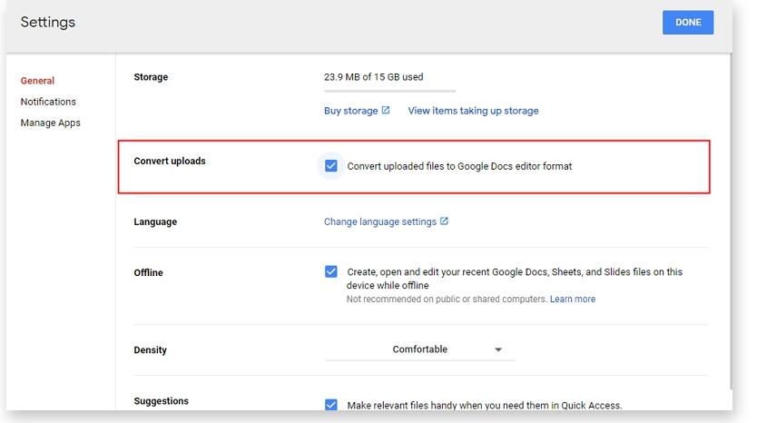The image size is (757, 423).
Task: Click the Offline option description text
Action: tap(514, 278)
